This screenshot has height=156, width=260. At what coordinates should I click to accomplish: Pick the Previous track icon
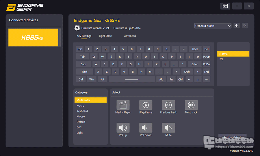coord(168,105)
